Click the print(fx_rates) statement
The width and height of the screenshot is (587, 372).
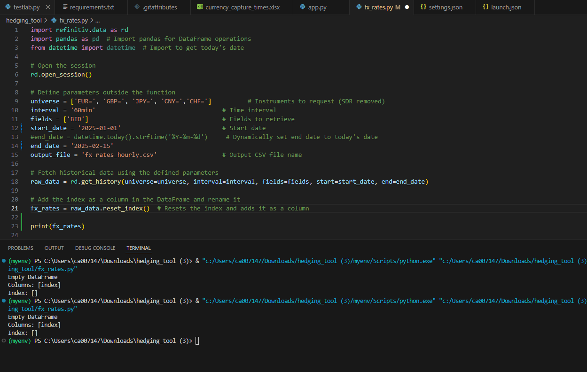coord(58,226)
